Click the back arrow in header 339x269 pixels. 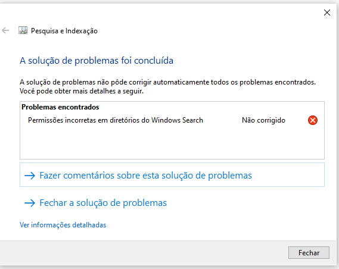5,30
